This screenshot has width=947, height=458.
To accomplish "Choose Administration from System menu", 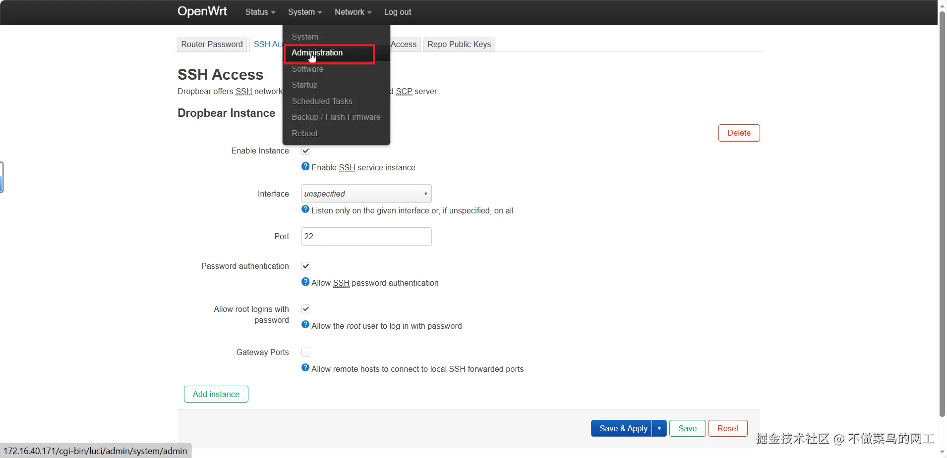I will point(336,52).
